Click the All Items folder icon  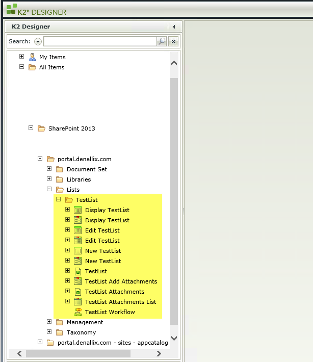[32, 67]
